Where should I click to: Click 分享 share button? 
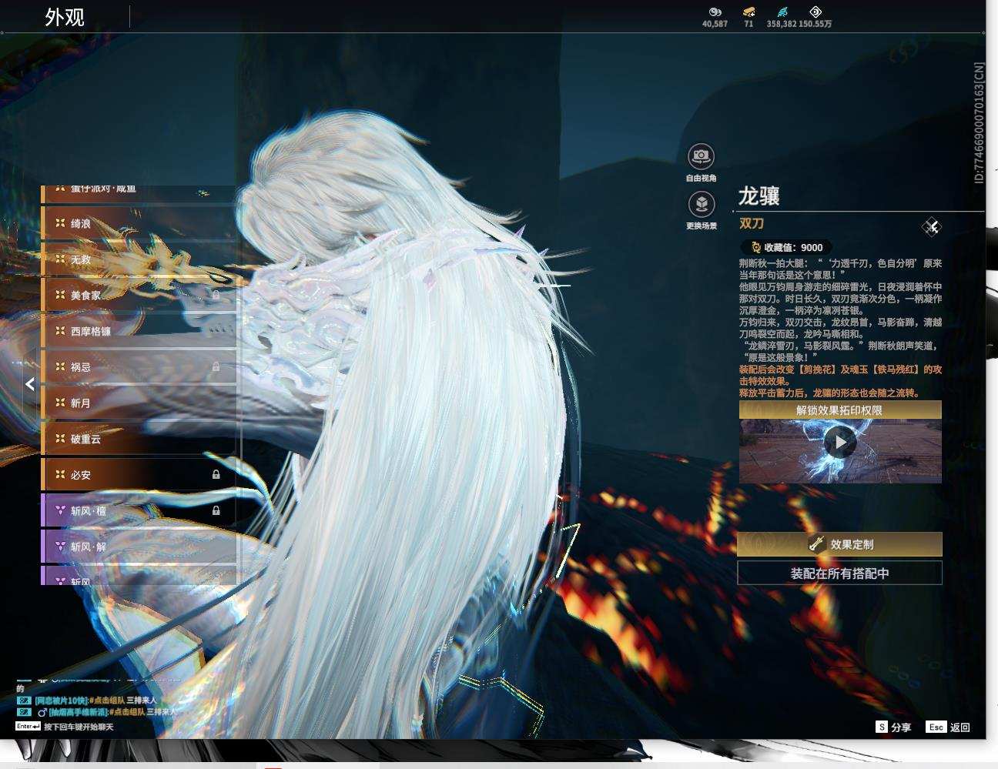901,727
